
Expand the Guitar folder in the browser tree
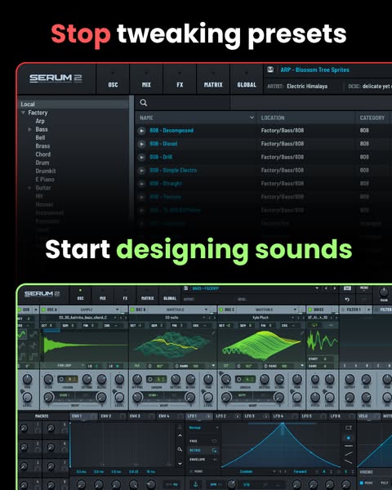[x=29, y=188]
